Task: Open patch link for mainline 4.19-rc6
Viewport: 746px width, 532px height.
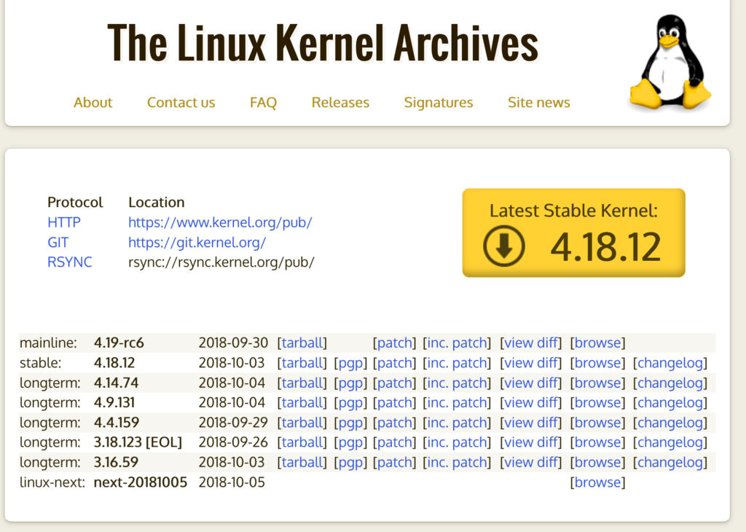Action: pos(394,343)
